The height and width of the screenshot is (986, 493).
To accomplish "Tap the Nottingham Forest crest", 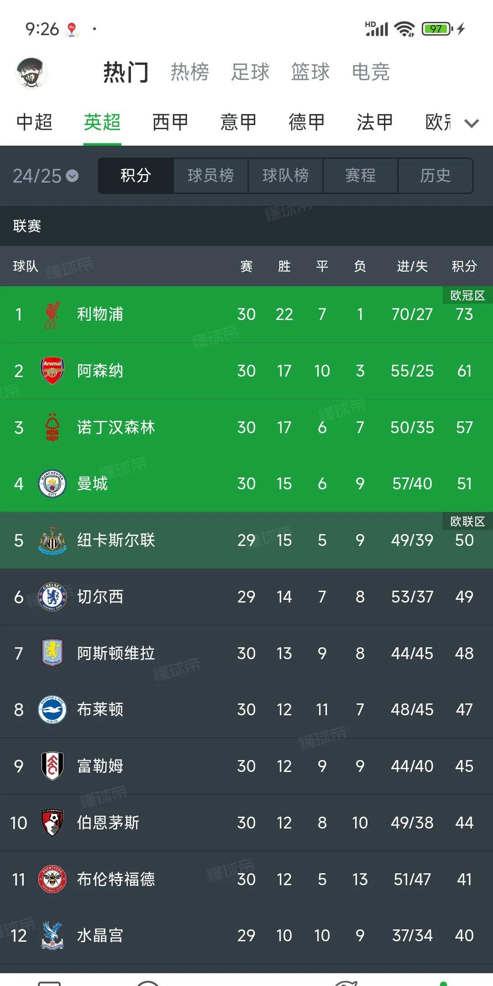I will click(x=52, y=427).
